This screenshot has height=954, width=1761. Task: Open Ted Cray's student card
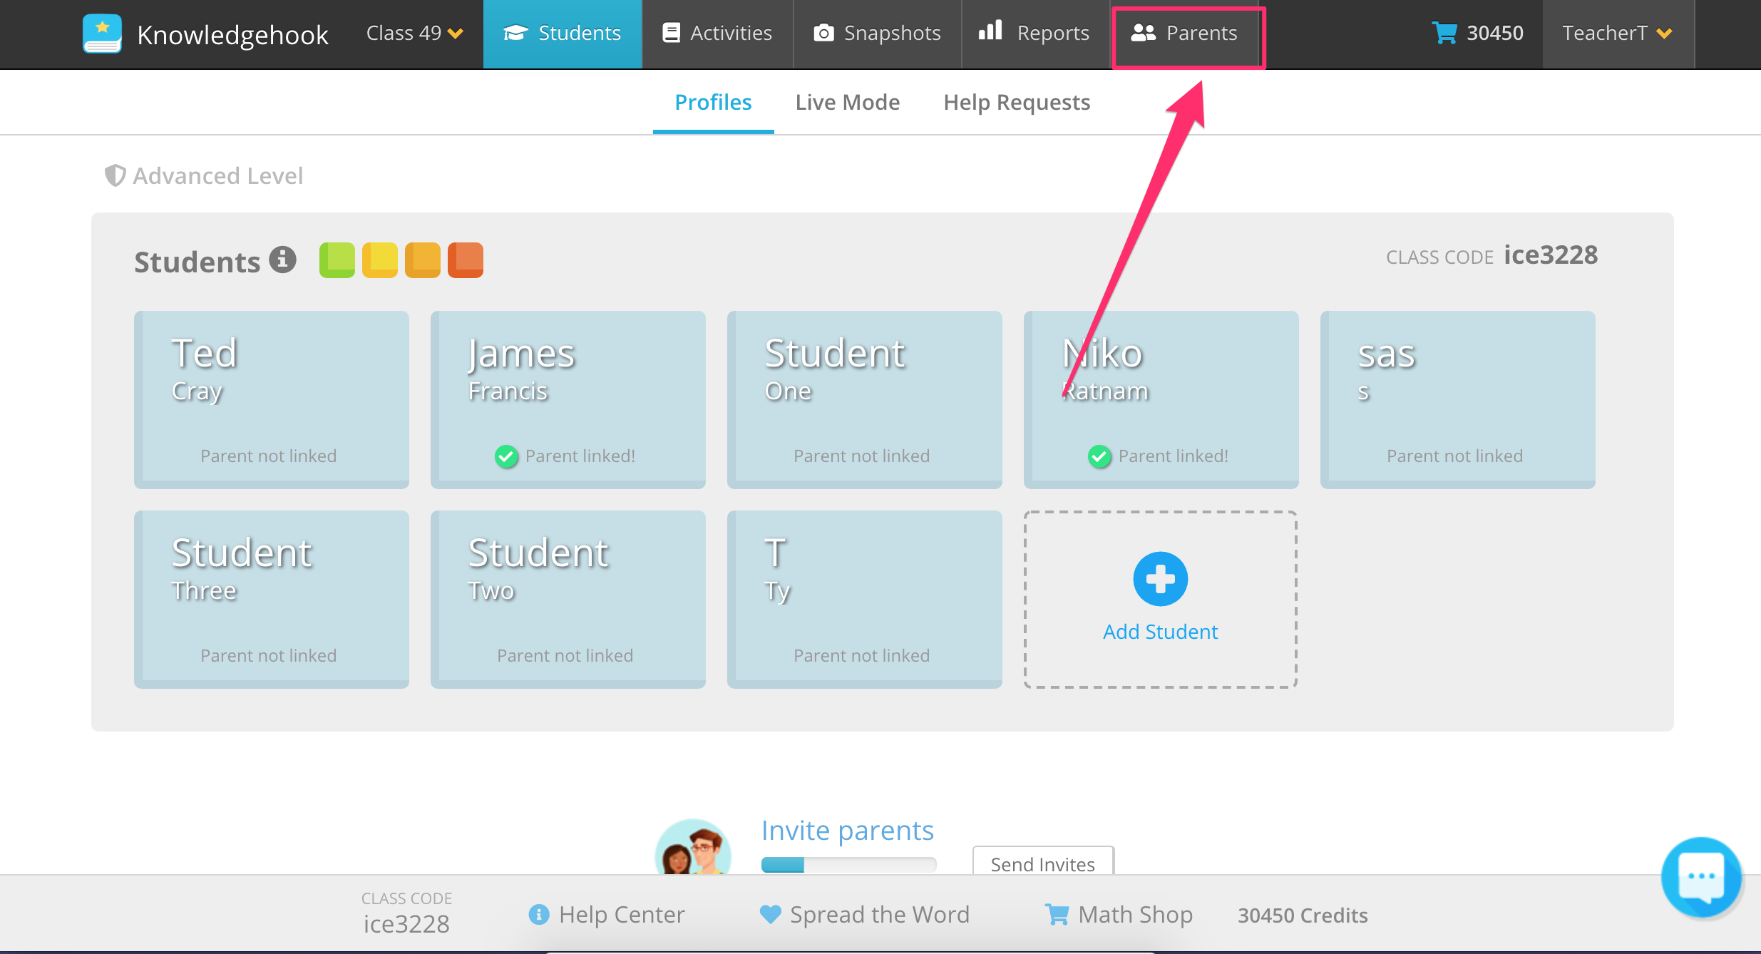272,399
